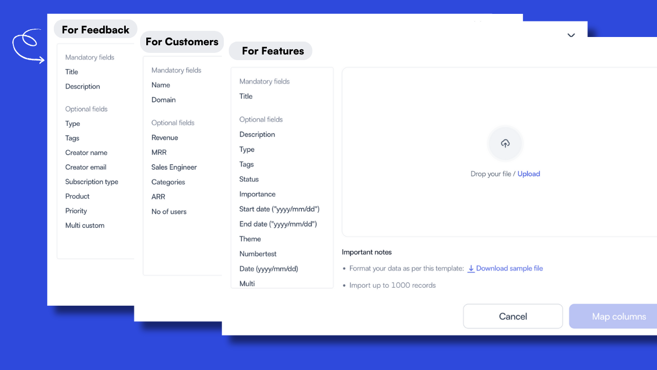Switch to the For Customers tab
The height and width of the screenshot is (370, 657).
tap(182, 42)
